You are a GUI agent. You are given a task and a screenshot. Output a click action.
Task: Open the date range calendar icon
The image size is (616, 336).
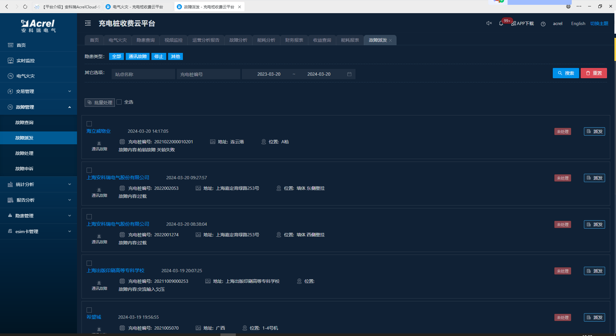point(349,74)
